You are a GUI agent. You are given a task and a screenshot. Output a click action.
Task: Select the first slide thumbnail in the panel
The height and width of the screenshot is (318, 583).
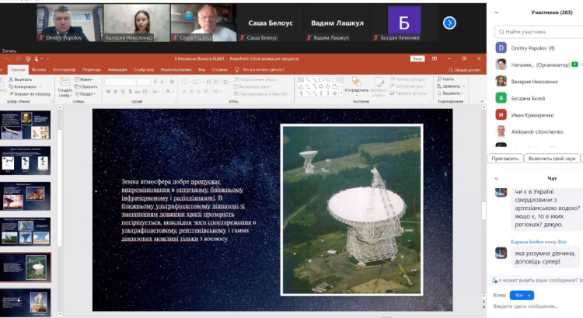[26, 124]
